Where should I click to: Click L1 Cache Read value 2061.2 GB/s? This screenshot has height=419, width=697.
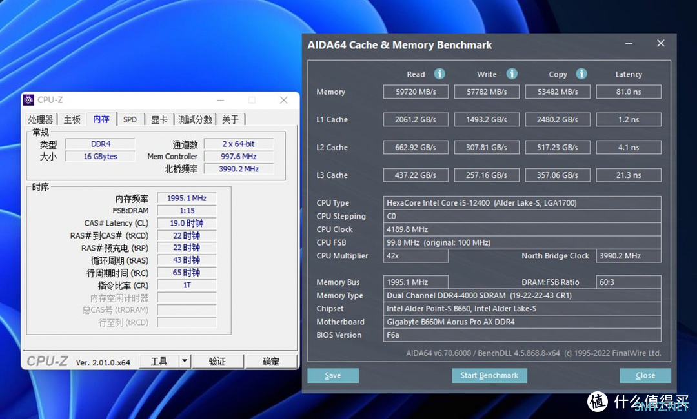click(416, 119)
